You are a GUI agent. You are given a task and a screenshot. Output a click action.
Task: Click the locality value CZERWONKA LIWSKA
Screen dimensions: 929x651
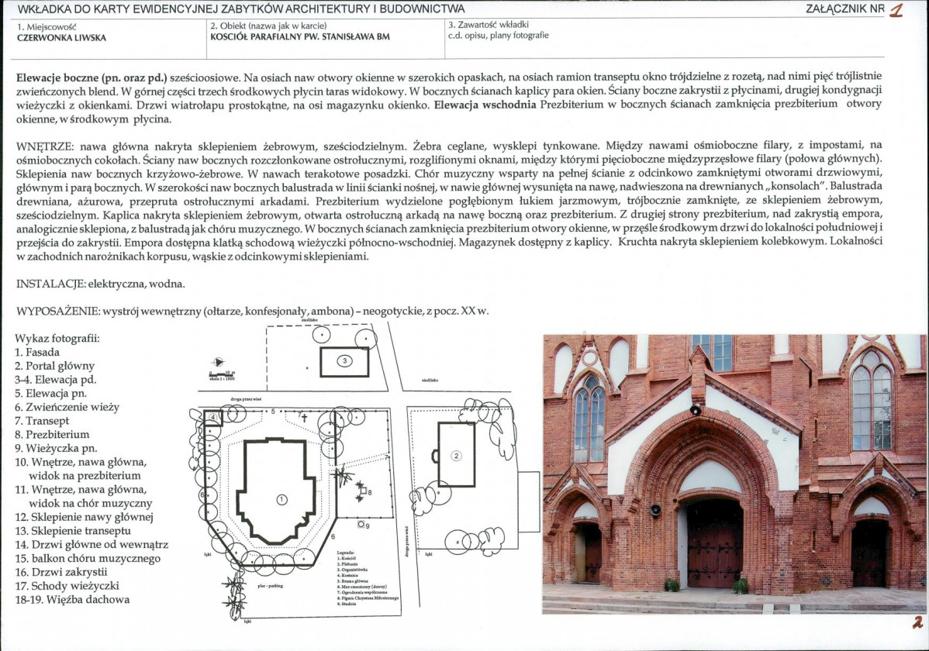61,37
